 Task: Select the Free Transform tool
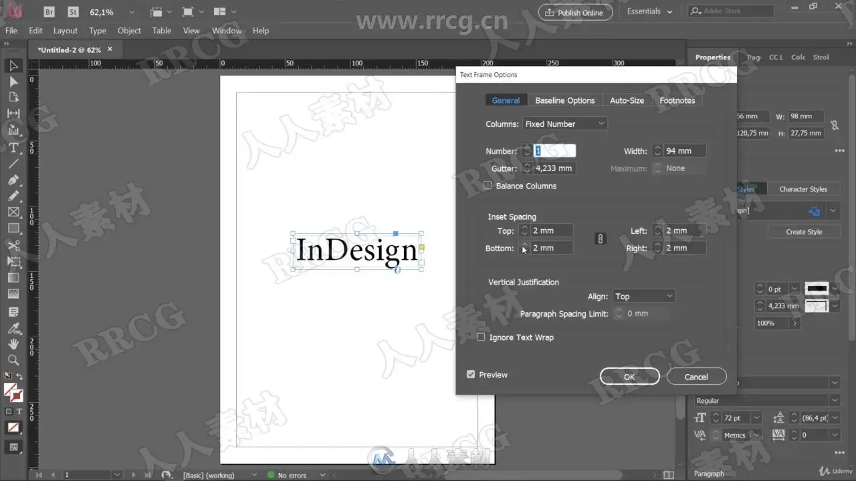13,261
